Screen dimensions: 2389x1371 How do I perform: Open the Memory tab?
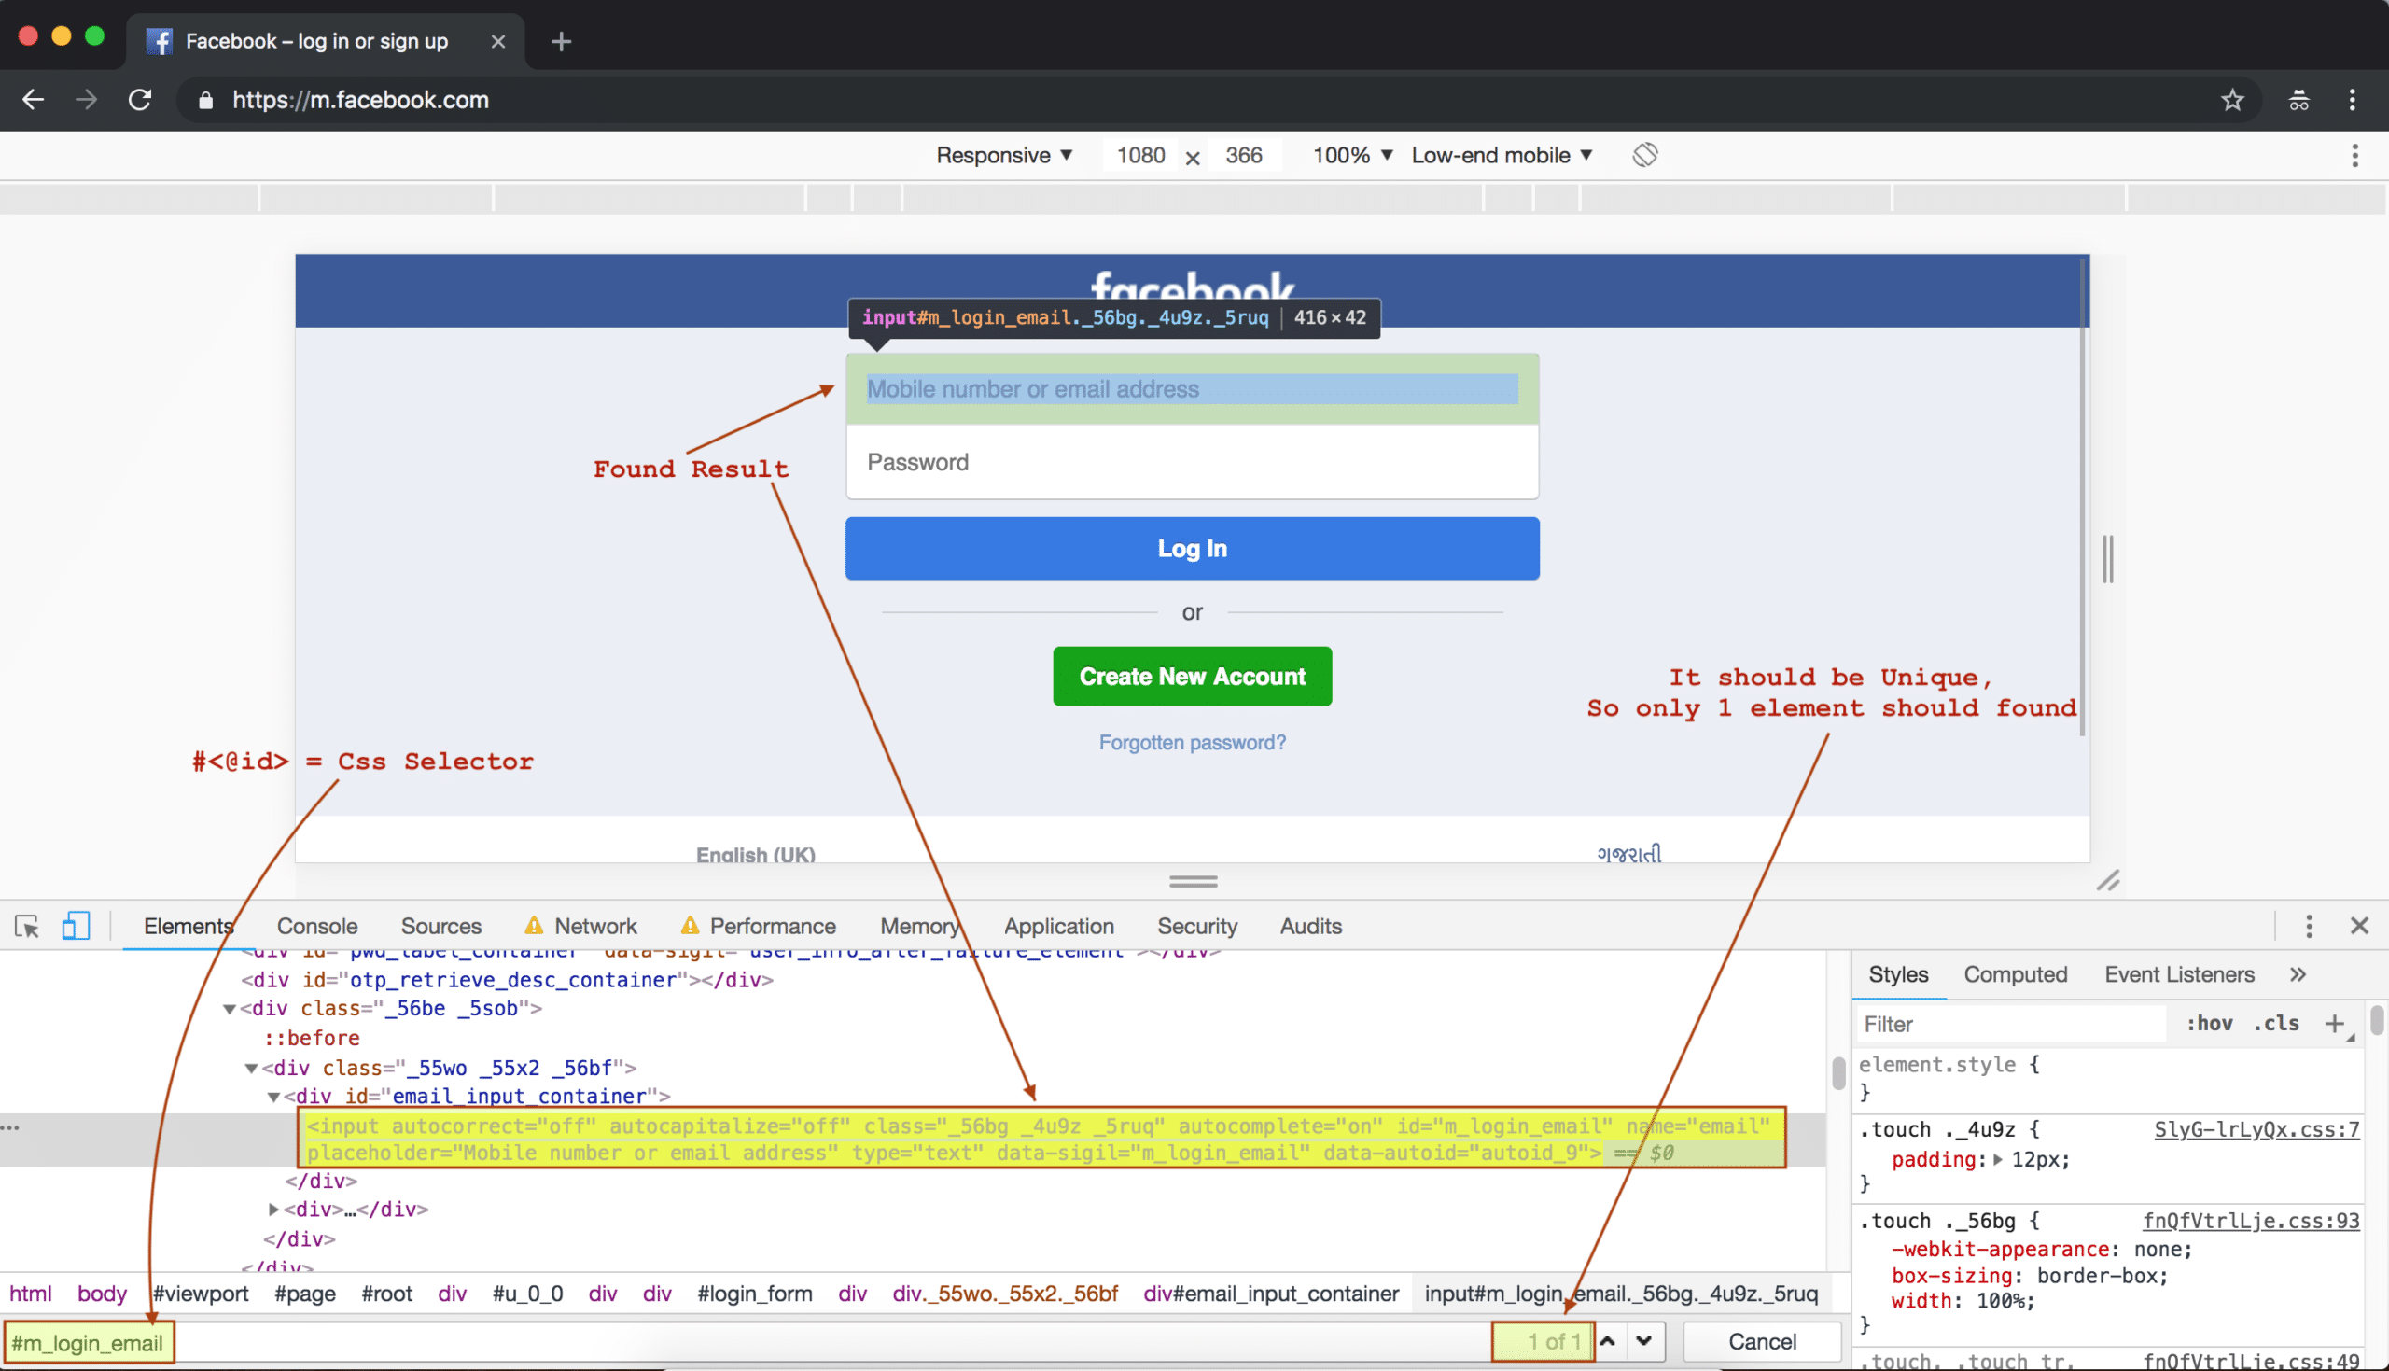[919, 926]
